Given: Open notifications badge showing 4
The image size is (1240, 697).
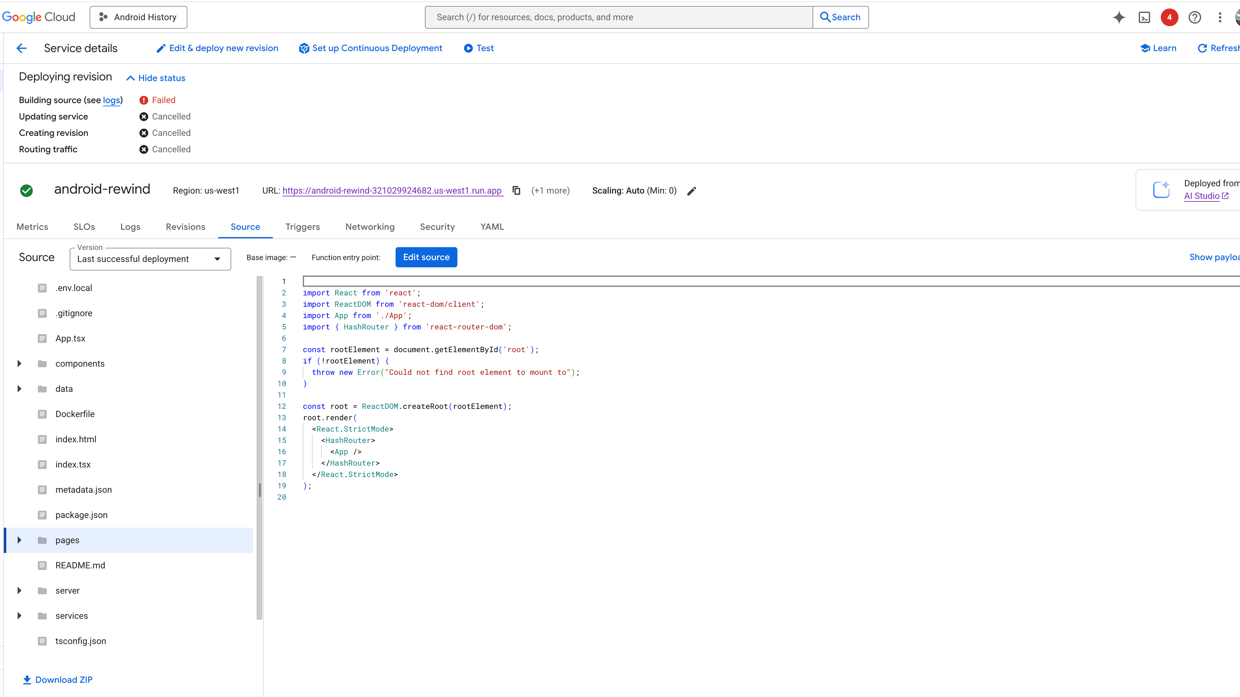Looking at the screenshot, I should click(1169, 17).
